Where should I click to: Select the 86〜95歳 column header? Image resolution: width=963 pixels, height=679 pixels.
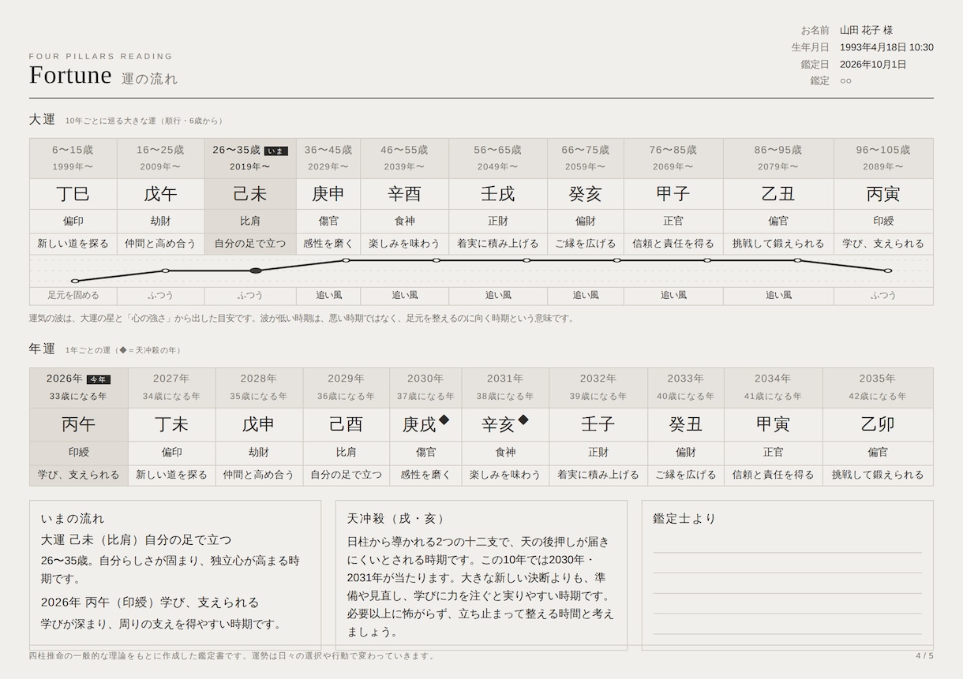[x=778, y=159]
